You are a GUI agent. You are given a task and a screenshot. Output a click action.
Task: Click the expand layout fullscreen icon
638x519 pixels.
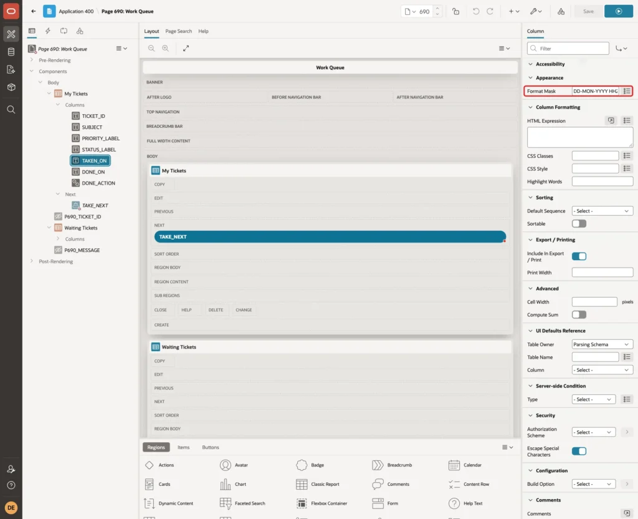[x=186, y=48]
